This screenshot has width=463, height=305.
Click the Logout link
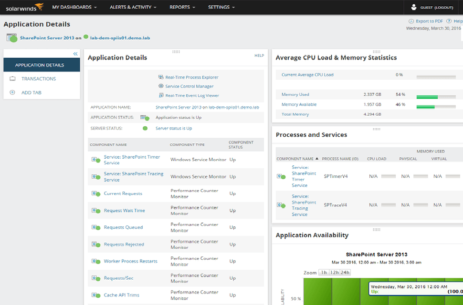pyautogui.click(x=443, y=8)
